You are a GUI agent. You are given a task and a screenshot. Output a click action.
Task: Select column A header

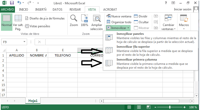point(17,50)
